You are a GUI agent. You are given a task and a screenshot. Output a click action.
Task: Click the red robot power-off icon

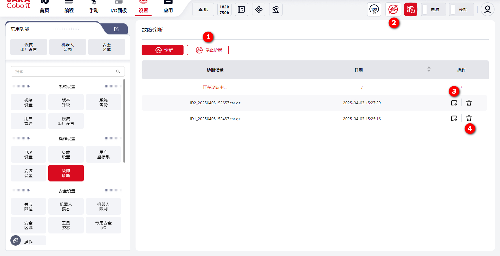(410, 10)
